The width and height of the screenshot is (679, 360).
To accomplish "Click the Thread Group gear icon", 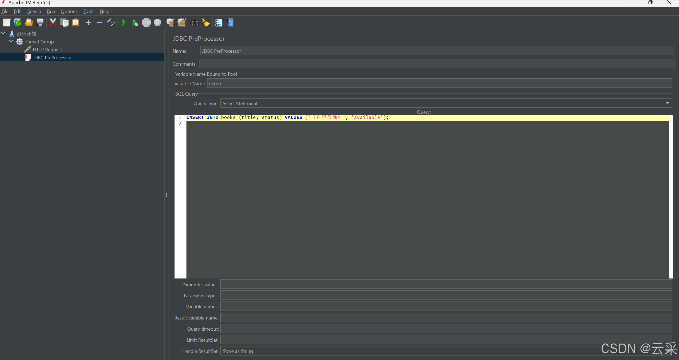I will [x=20, y=42].
